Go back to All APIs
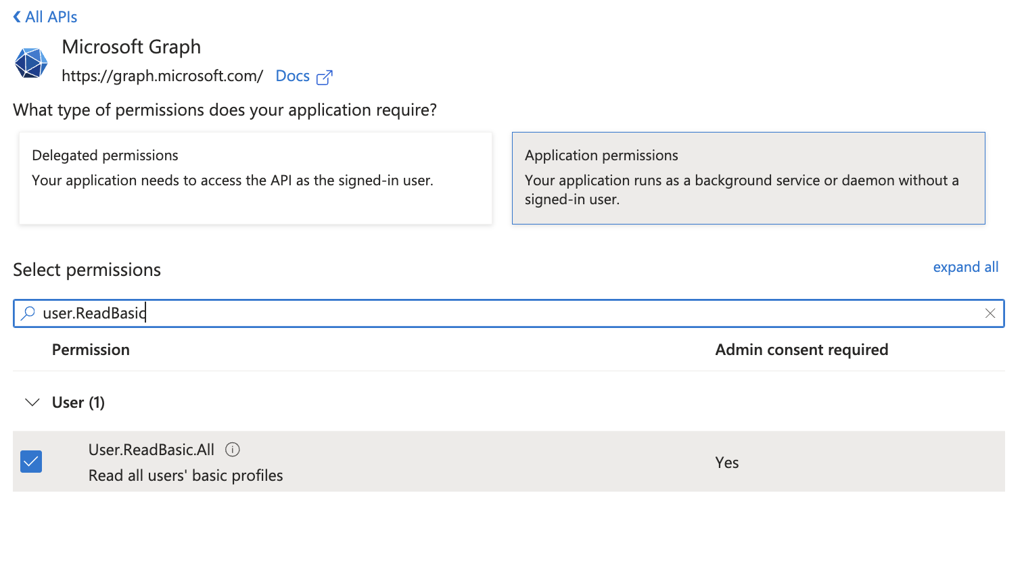The image size is (1024, 564). point(45,17)
